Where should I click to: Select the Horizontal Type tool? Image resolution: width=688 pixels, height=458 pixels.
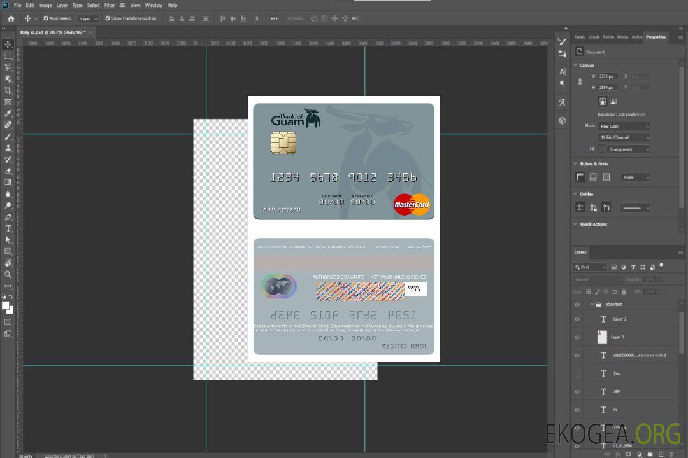[x=8, y=228]
